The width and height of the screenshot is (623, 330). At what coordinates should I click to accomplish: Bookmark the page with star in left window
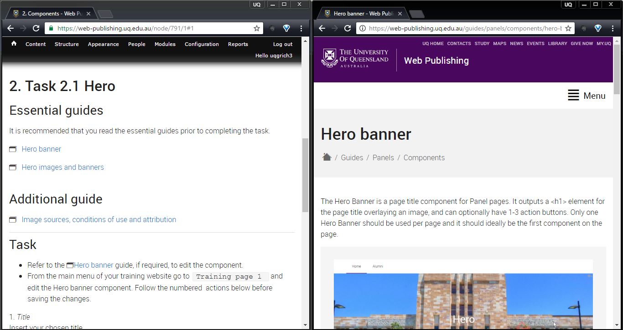point(257,28)
